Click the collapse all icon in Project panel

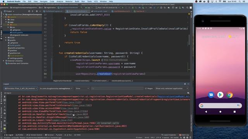(x=33, y=11)
